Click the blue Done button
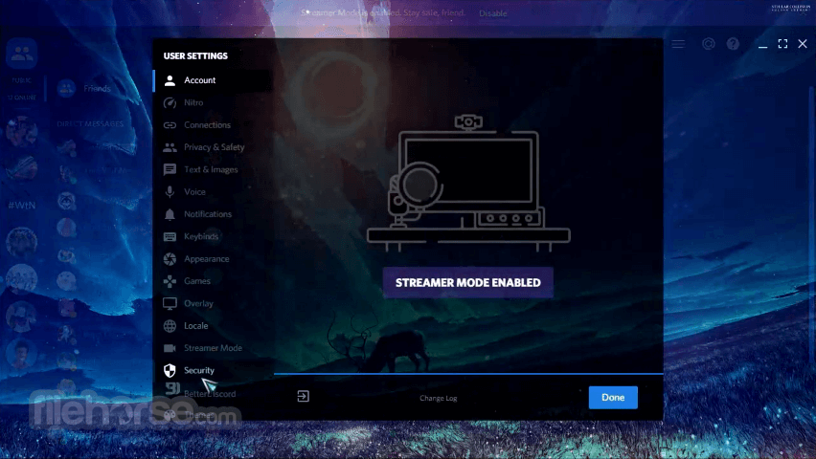 [x=613, y=398]
